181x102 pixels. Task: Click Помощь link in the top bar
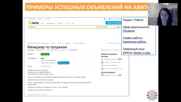click(48, 19)
